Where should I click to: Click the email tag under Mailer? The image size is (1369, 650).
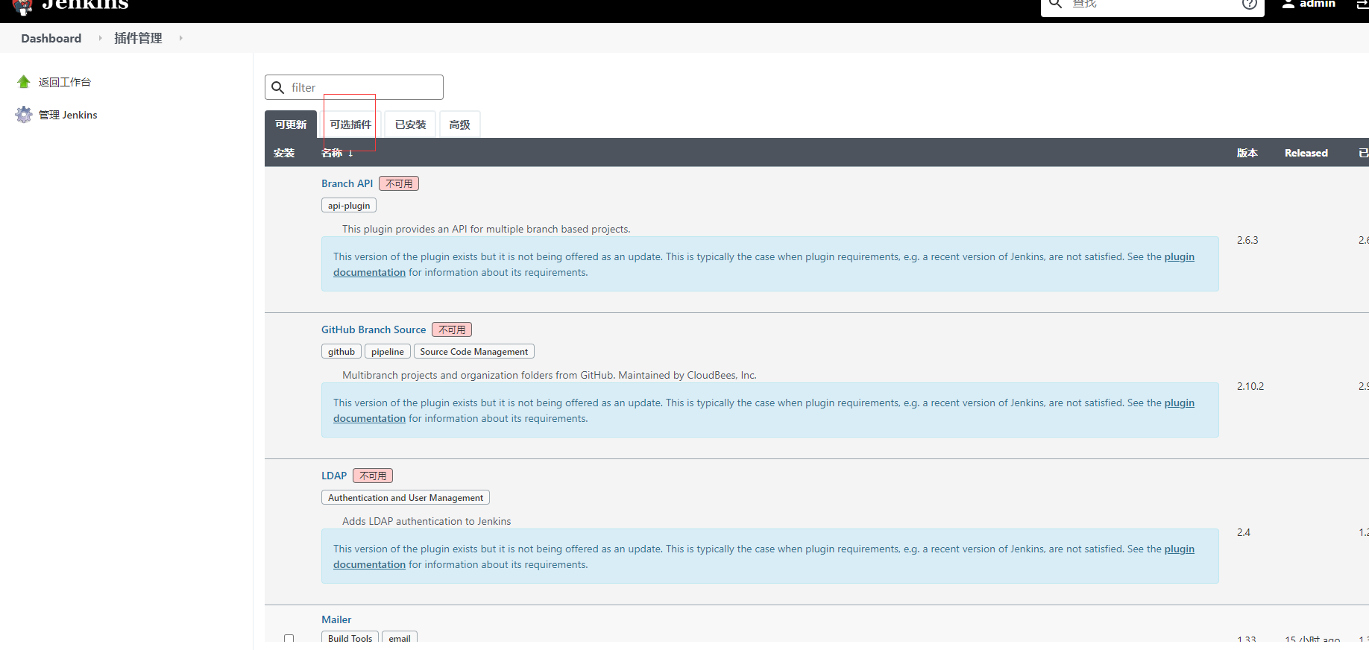click(400, 638)
